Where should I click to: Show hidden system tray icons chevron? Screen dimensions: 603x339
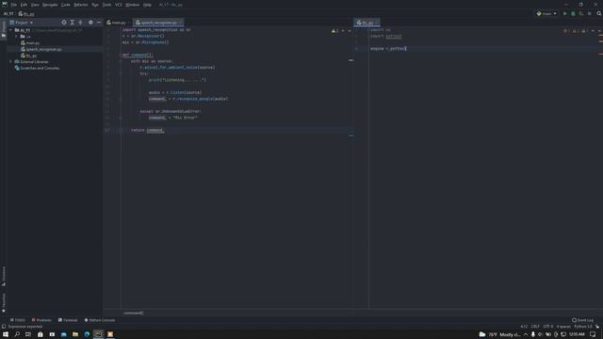click(x=526, y=334)
